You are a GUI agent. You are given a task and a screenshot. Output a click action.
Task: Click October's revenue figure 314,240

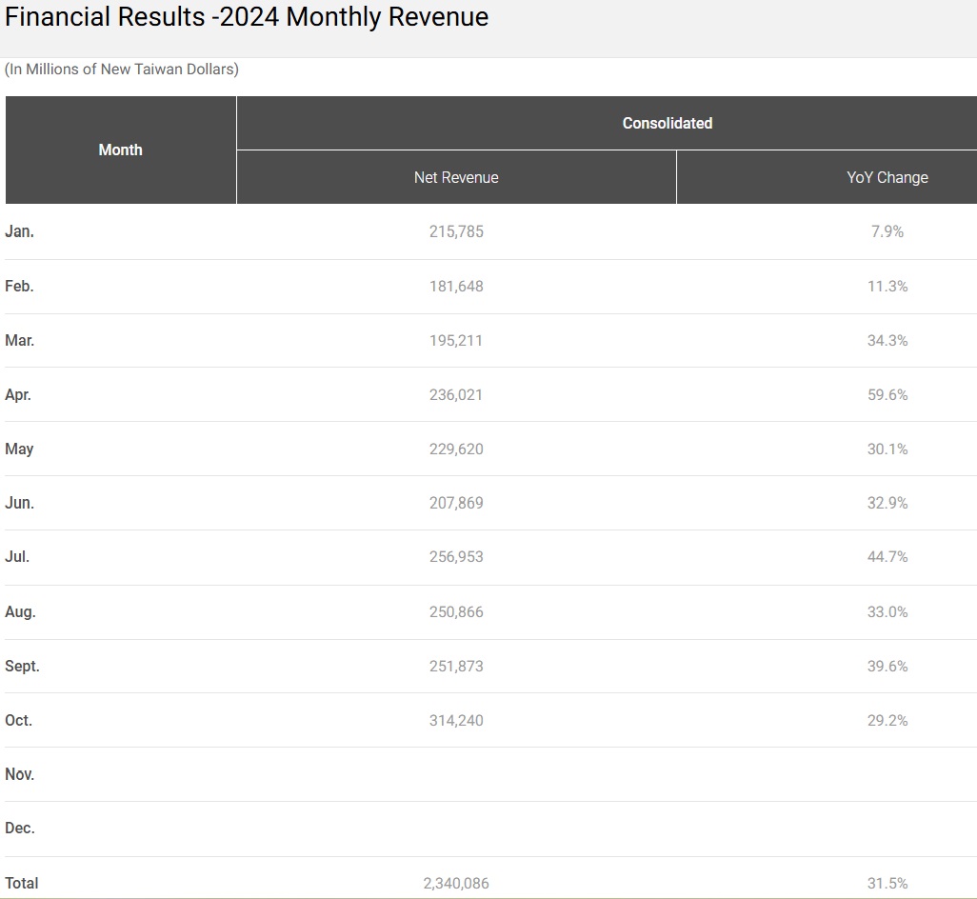[x=455, y=720]
